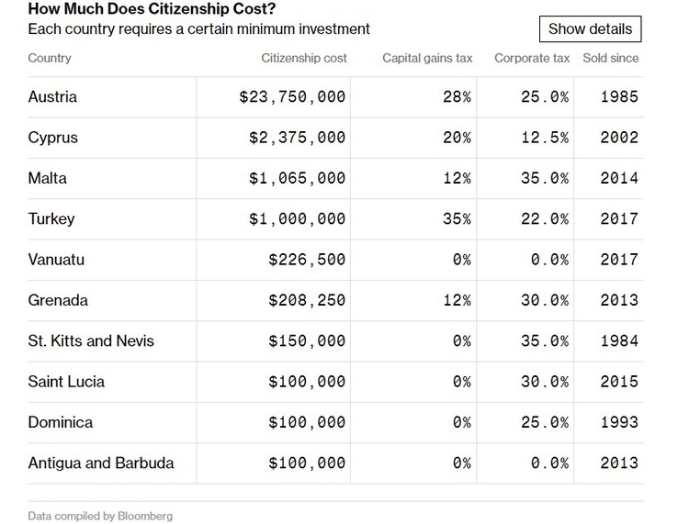This screenshot has width=689, height=524.
Task: Select the Corporate tax column header
Action: (532, 58)
